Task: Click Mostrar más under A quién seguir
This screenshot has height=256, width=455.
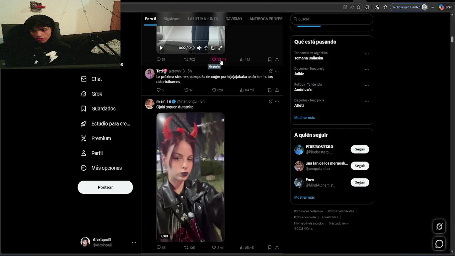Action: coord(304,197)
